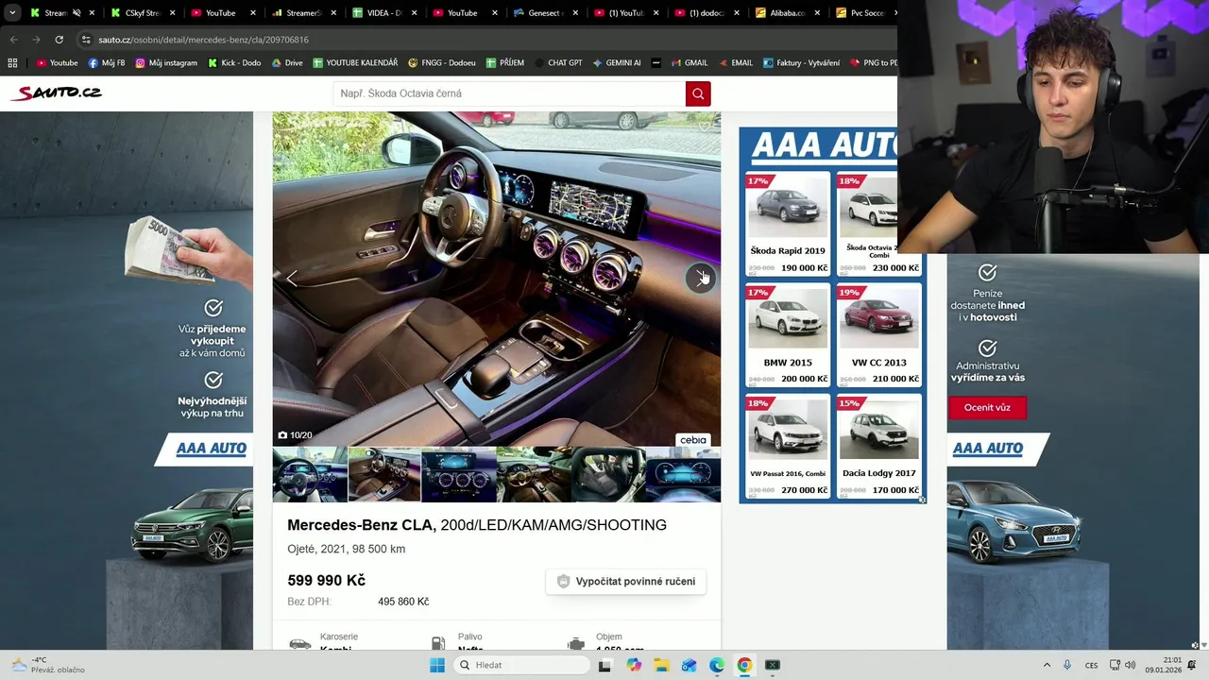Viewport: 1209px width, 680px height.
Task: Open the Kick - Dodo bookmark
Action: pos(233,63)
